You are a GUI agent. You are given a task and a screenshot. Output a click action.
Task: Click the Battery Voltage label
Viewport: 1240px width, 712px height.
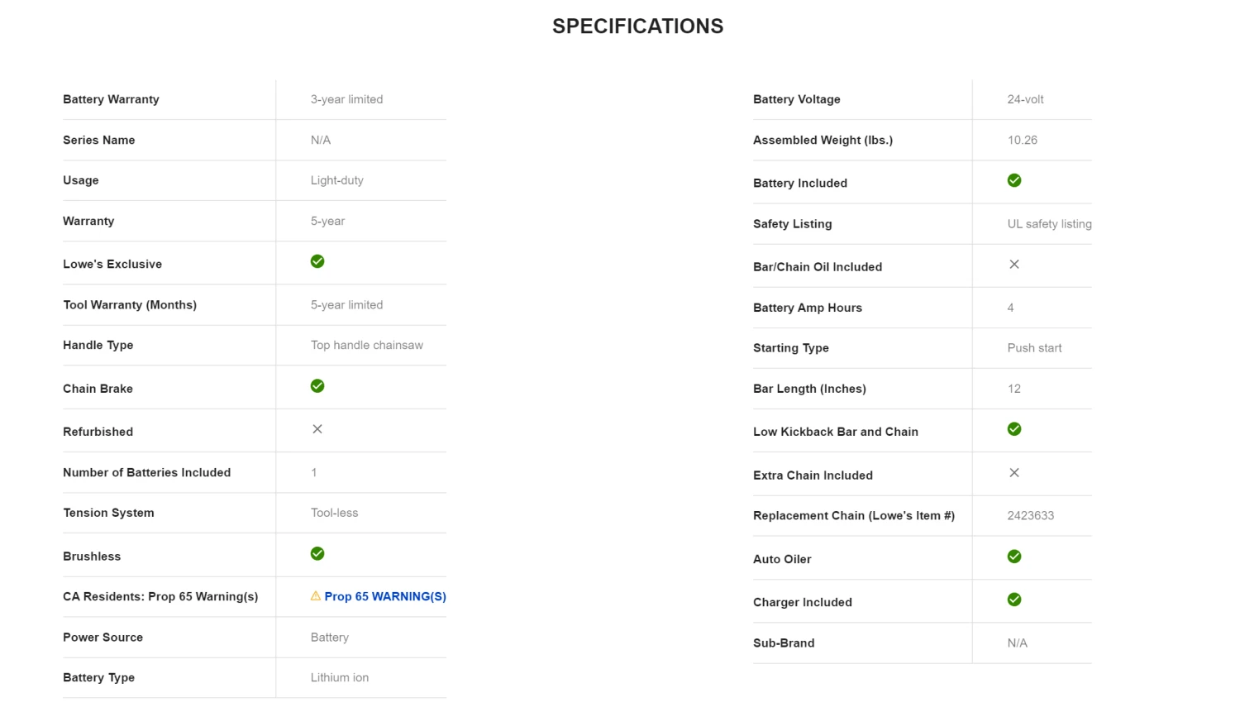[796, 99]
